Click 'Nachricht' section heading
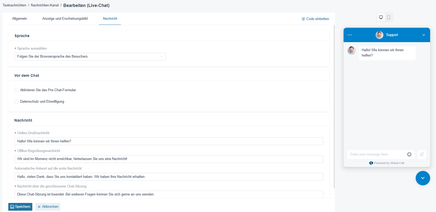 23,121
